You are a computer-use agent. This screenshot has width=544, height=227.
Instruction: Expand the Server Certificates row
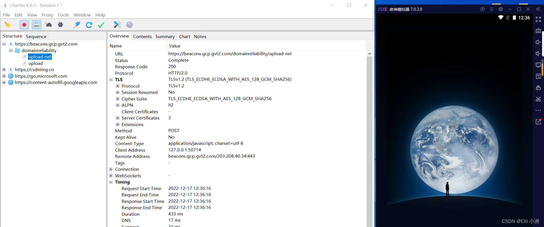[117, 118]
